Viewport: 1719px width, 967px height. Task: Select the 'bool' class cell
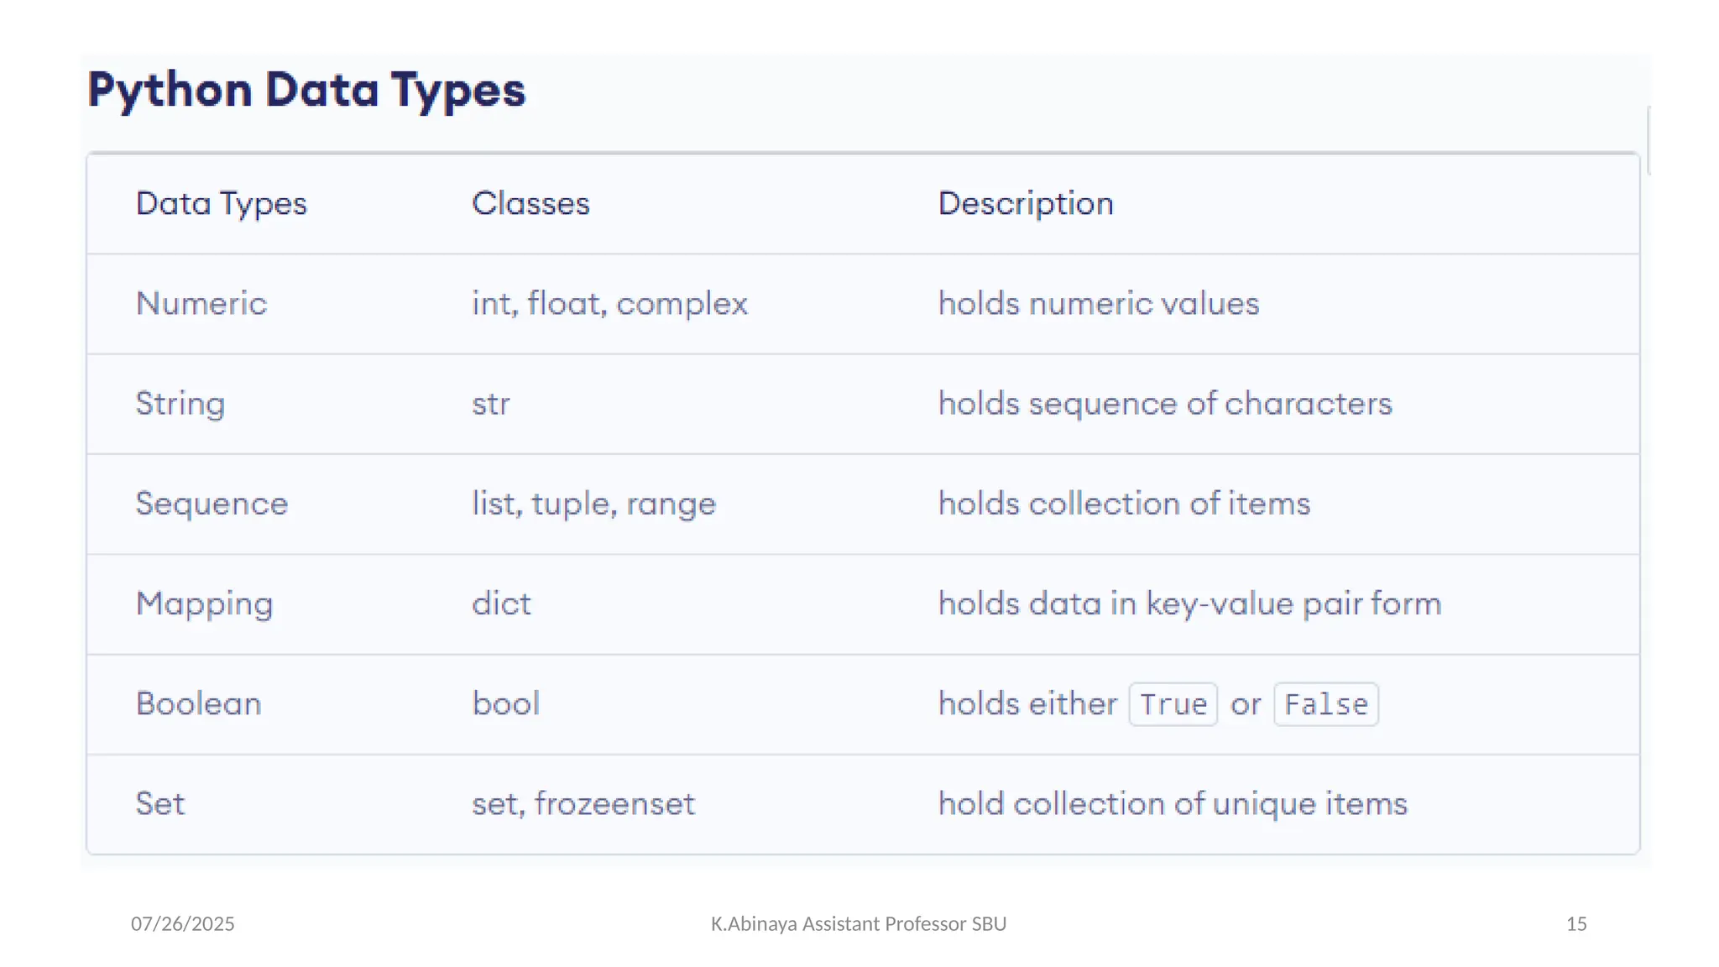pos(505,704)
